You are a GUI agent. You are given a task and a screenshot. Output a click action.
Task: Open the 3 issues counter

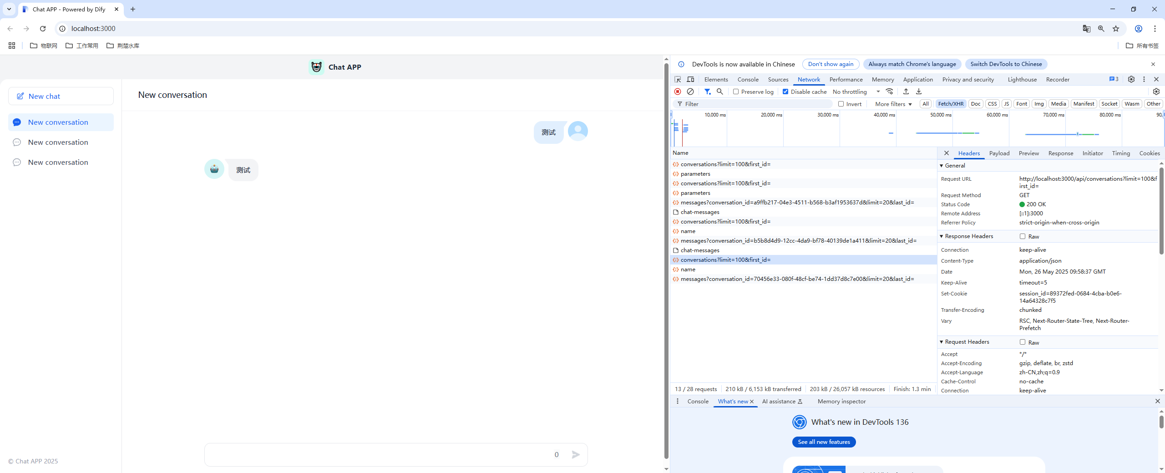[x=1114, y=79]
